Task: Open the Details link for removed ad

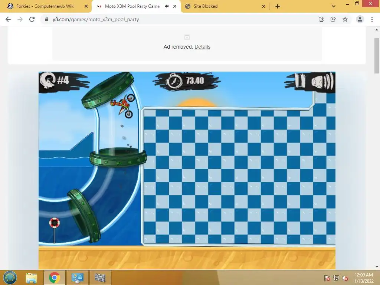Action: 202,47
